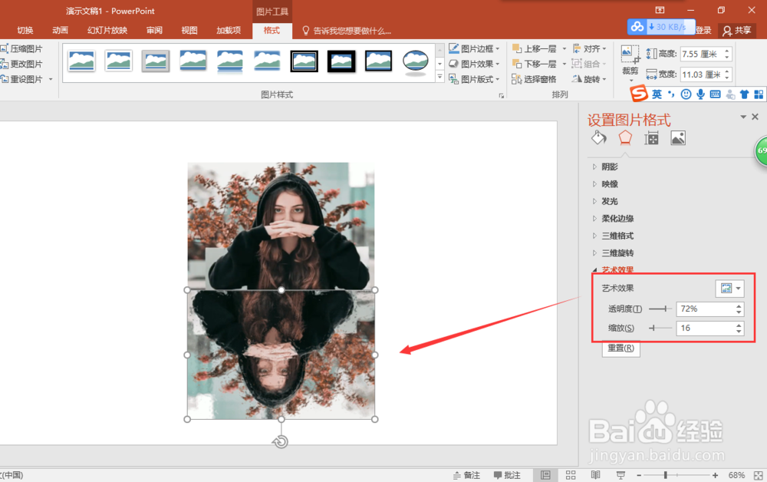The image size is (767, 482).
Task: Open the size and properties tab icon
Action: pos(651,138)
